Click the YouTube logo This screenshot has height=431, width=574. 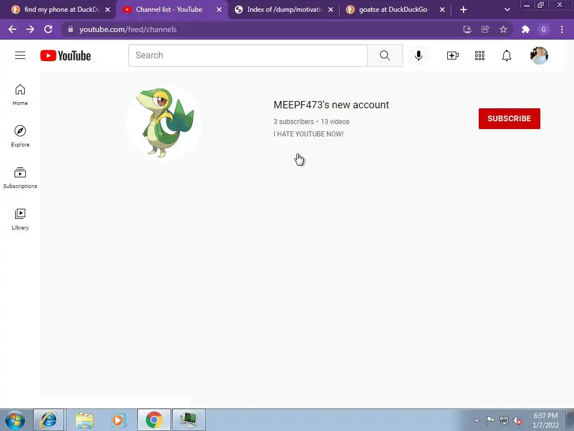(66, 56)
